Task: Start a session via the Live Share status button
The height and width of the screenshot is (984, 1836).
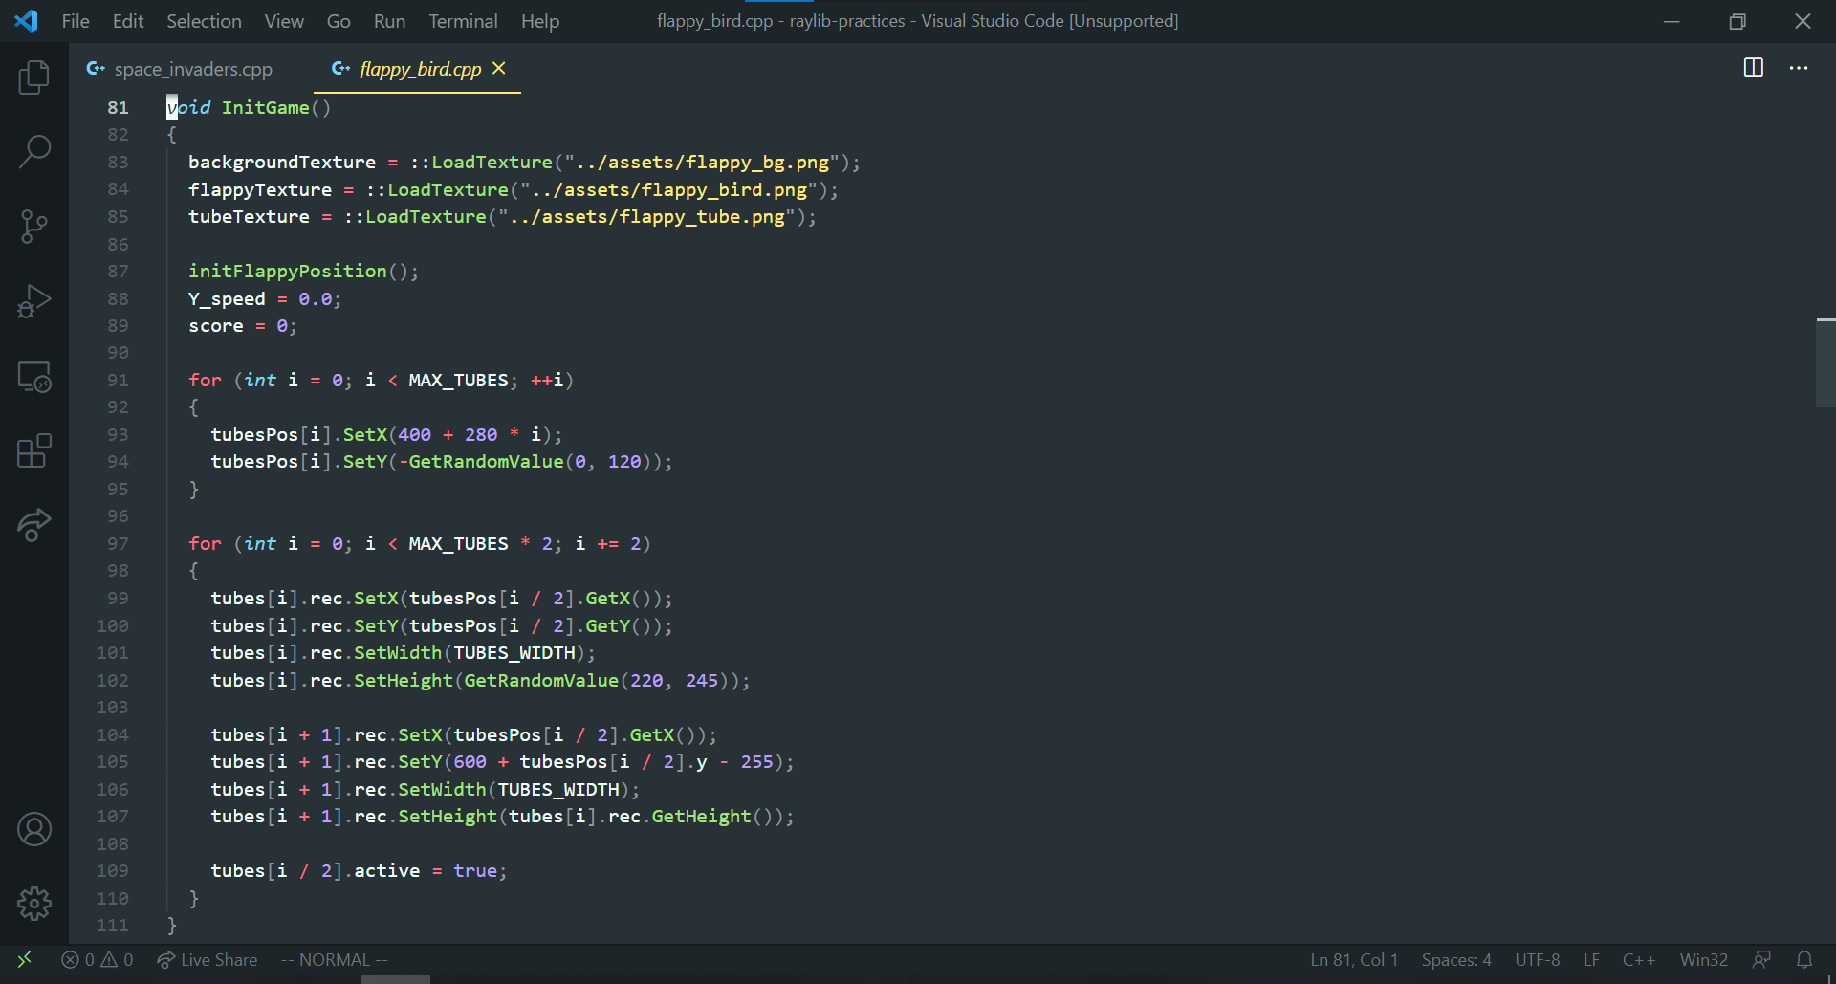Action: 207,960
